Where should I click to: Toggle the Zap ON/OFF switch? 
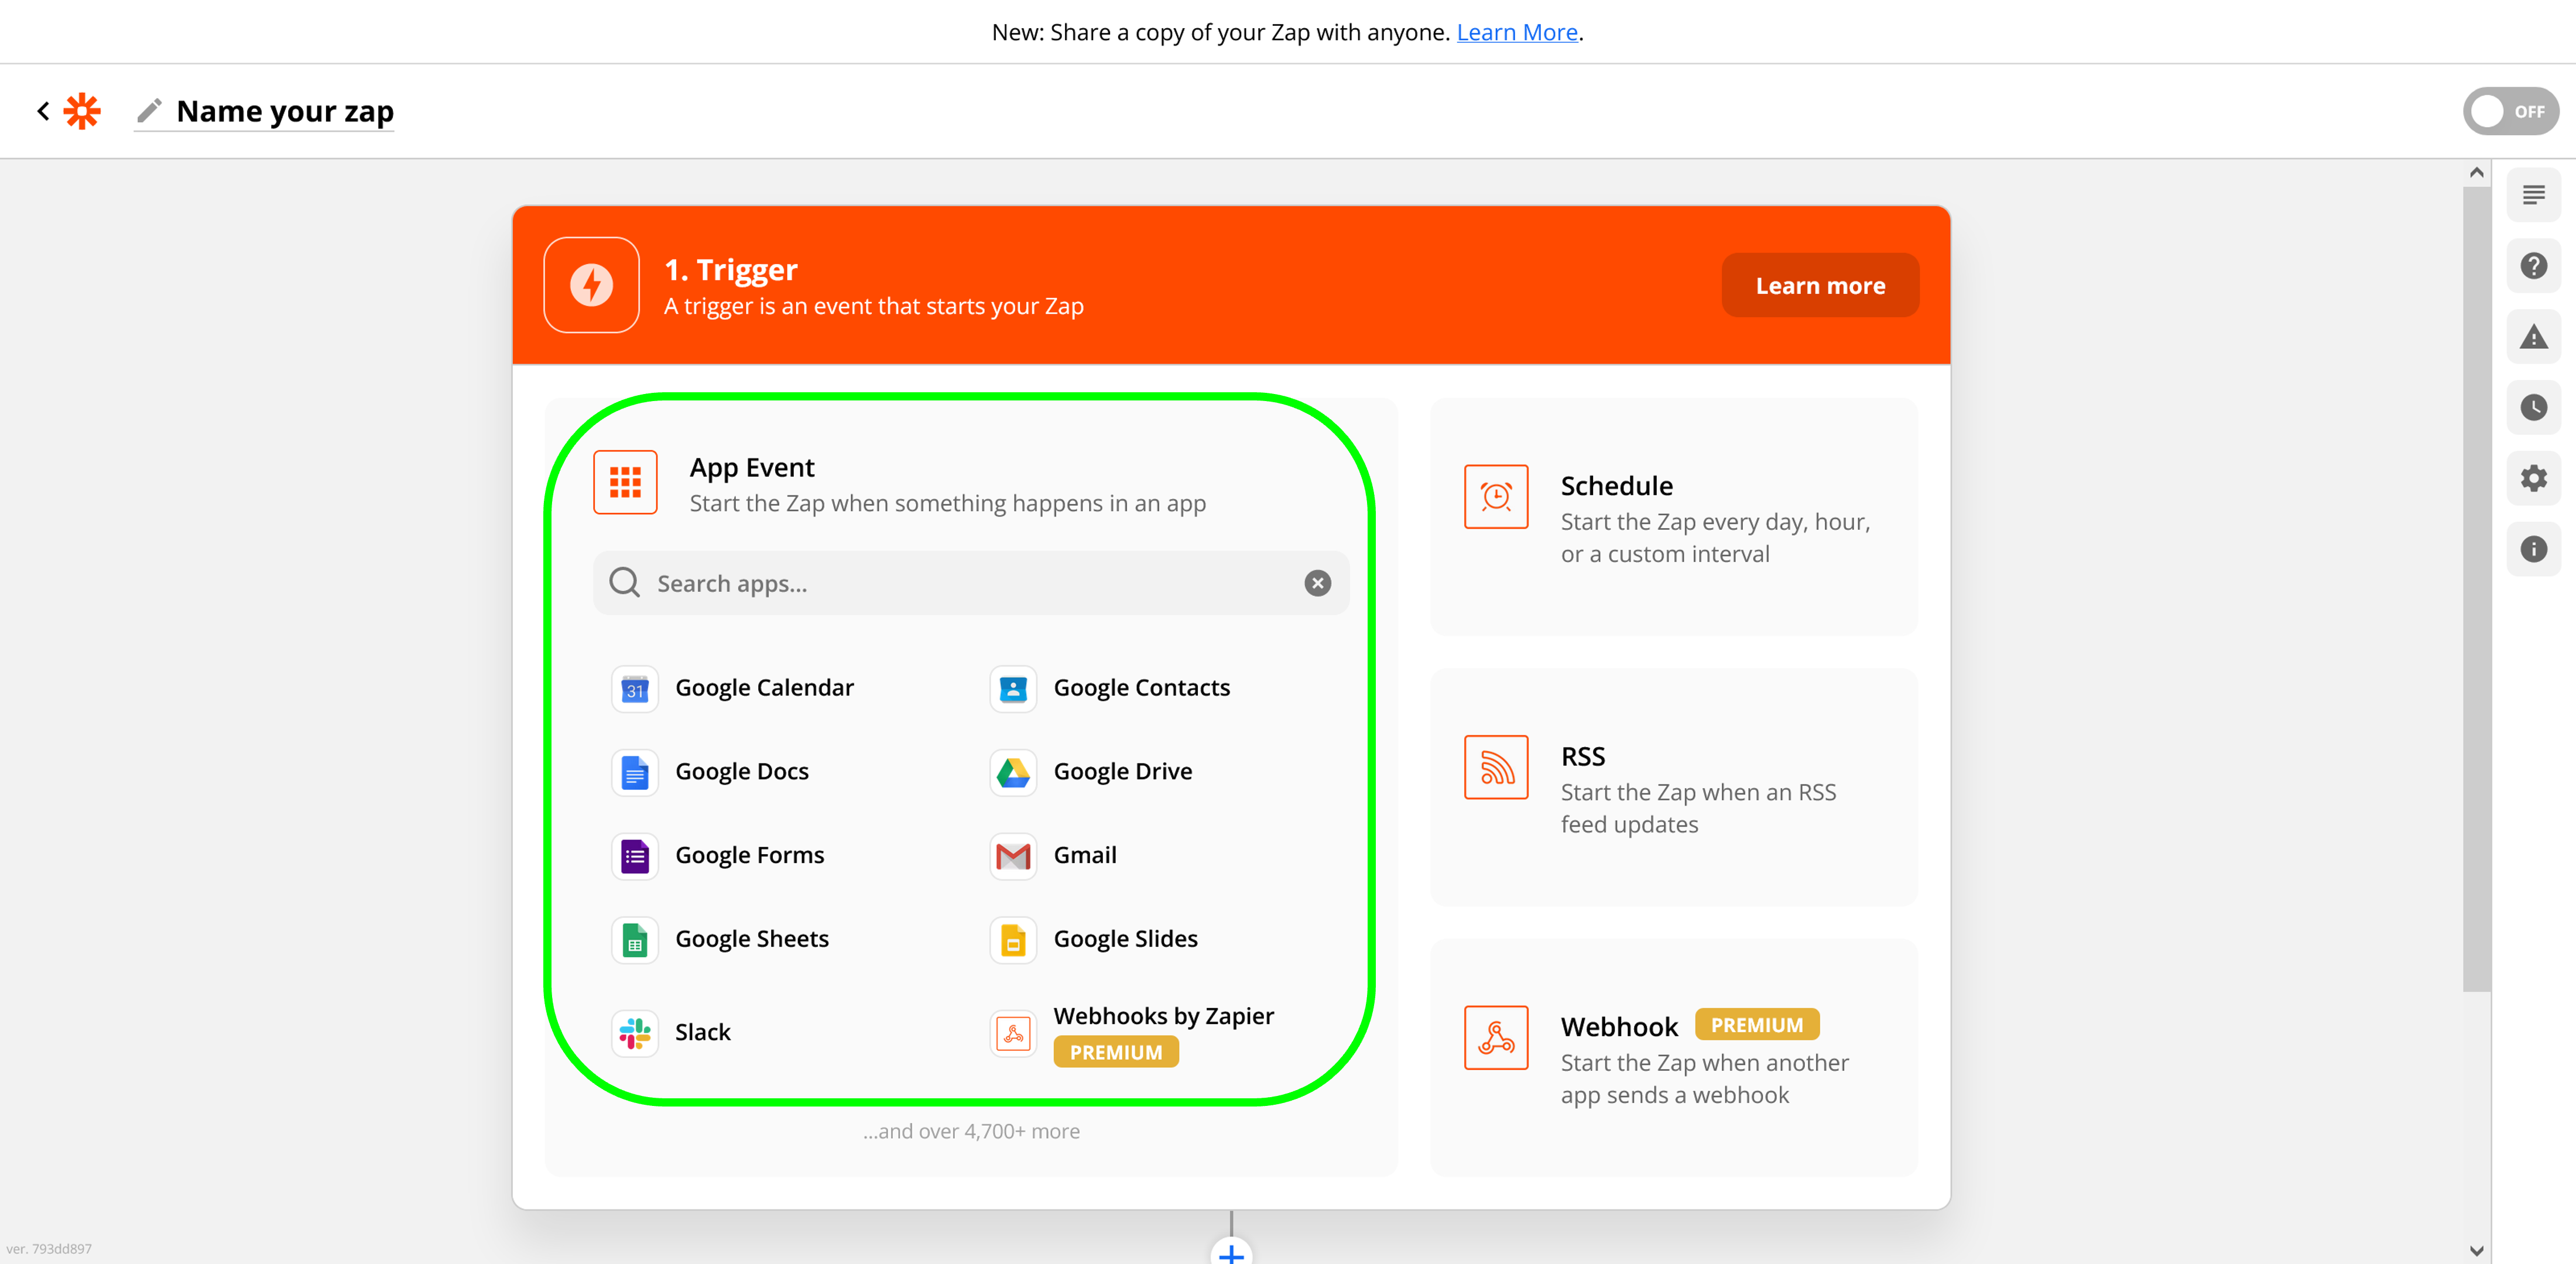point(2509,111)
